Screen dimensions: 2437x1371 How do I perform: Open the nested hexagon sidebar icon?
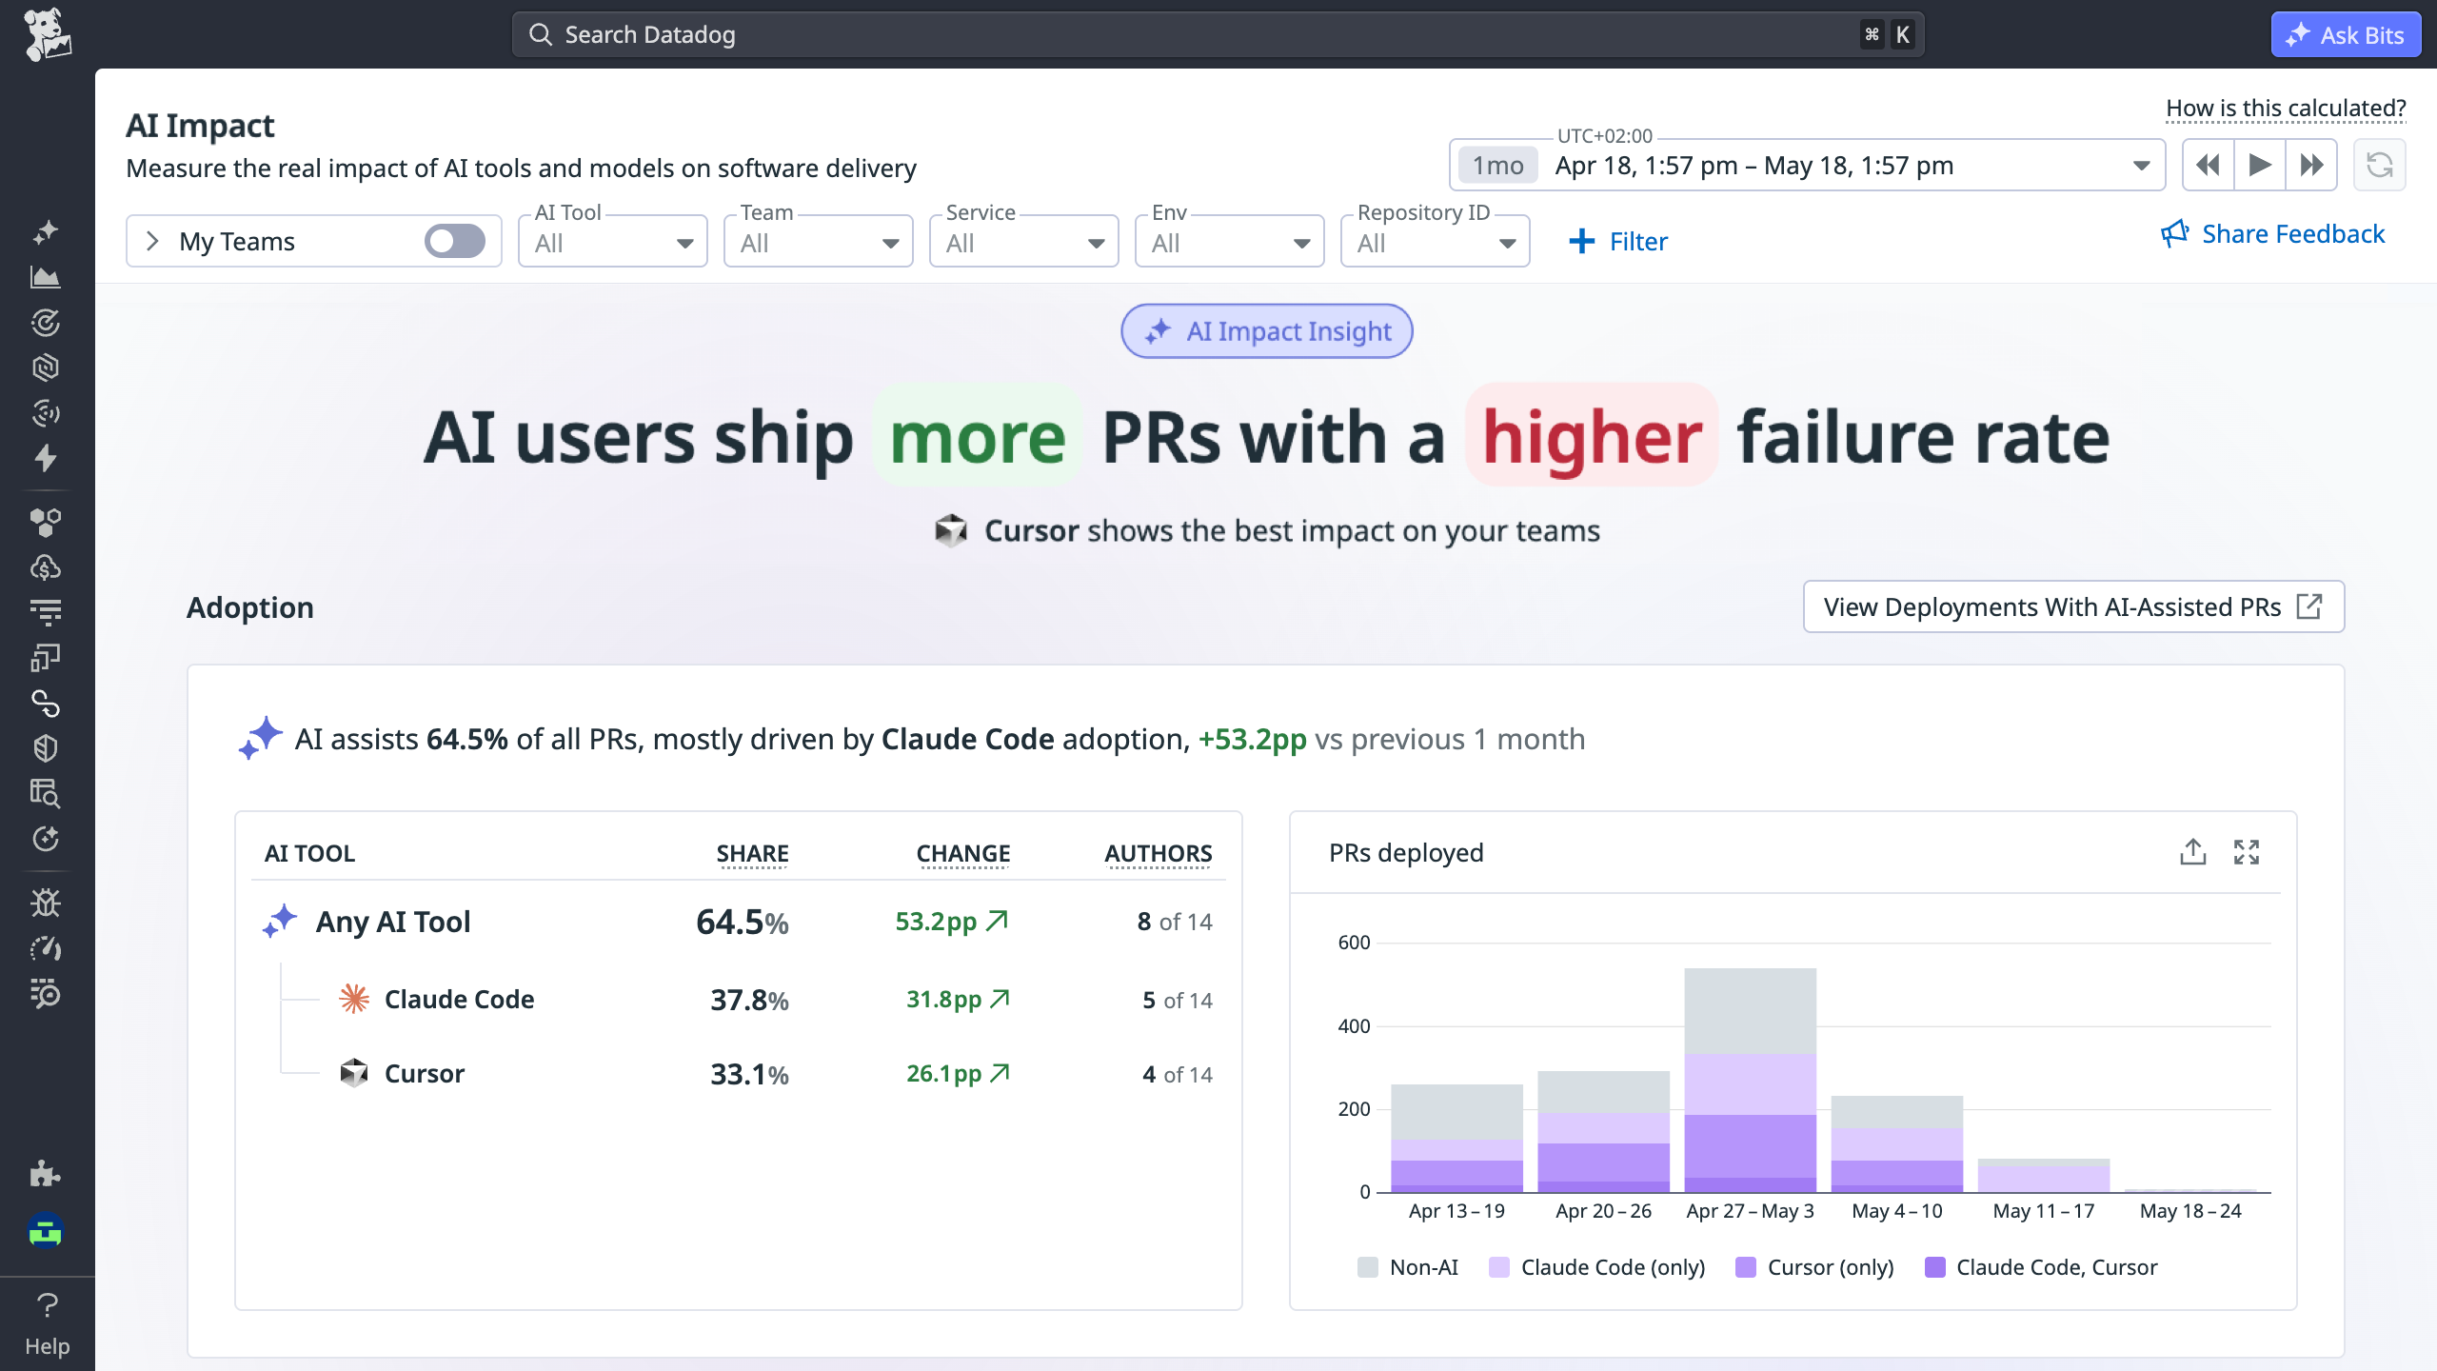[46, 368]
